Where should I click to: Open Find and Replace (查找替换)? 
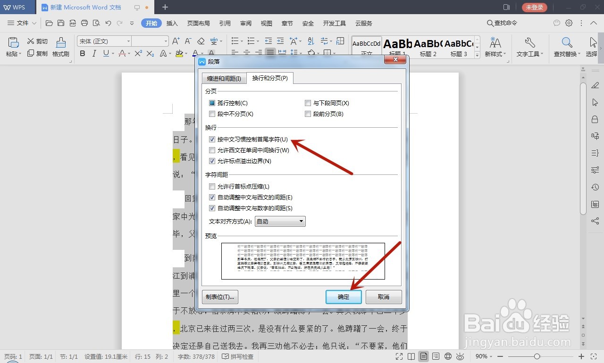[x=568, y=47]
